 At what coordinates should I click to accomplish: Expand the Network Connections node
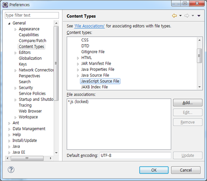tap(15, 70)
